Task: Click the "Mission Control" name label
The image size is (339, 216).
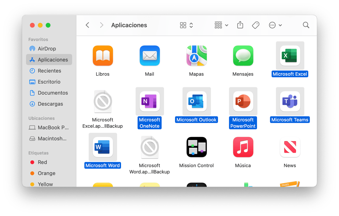Action: point(197,165)
